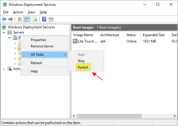Click the Back arrow toolbar icon
The height and width of the screenshot is (126, 178).
tap(4, 19)
